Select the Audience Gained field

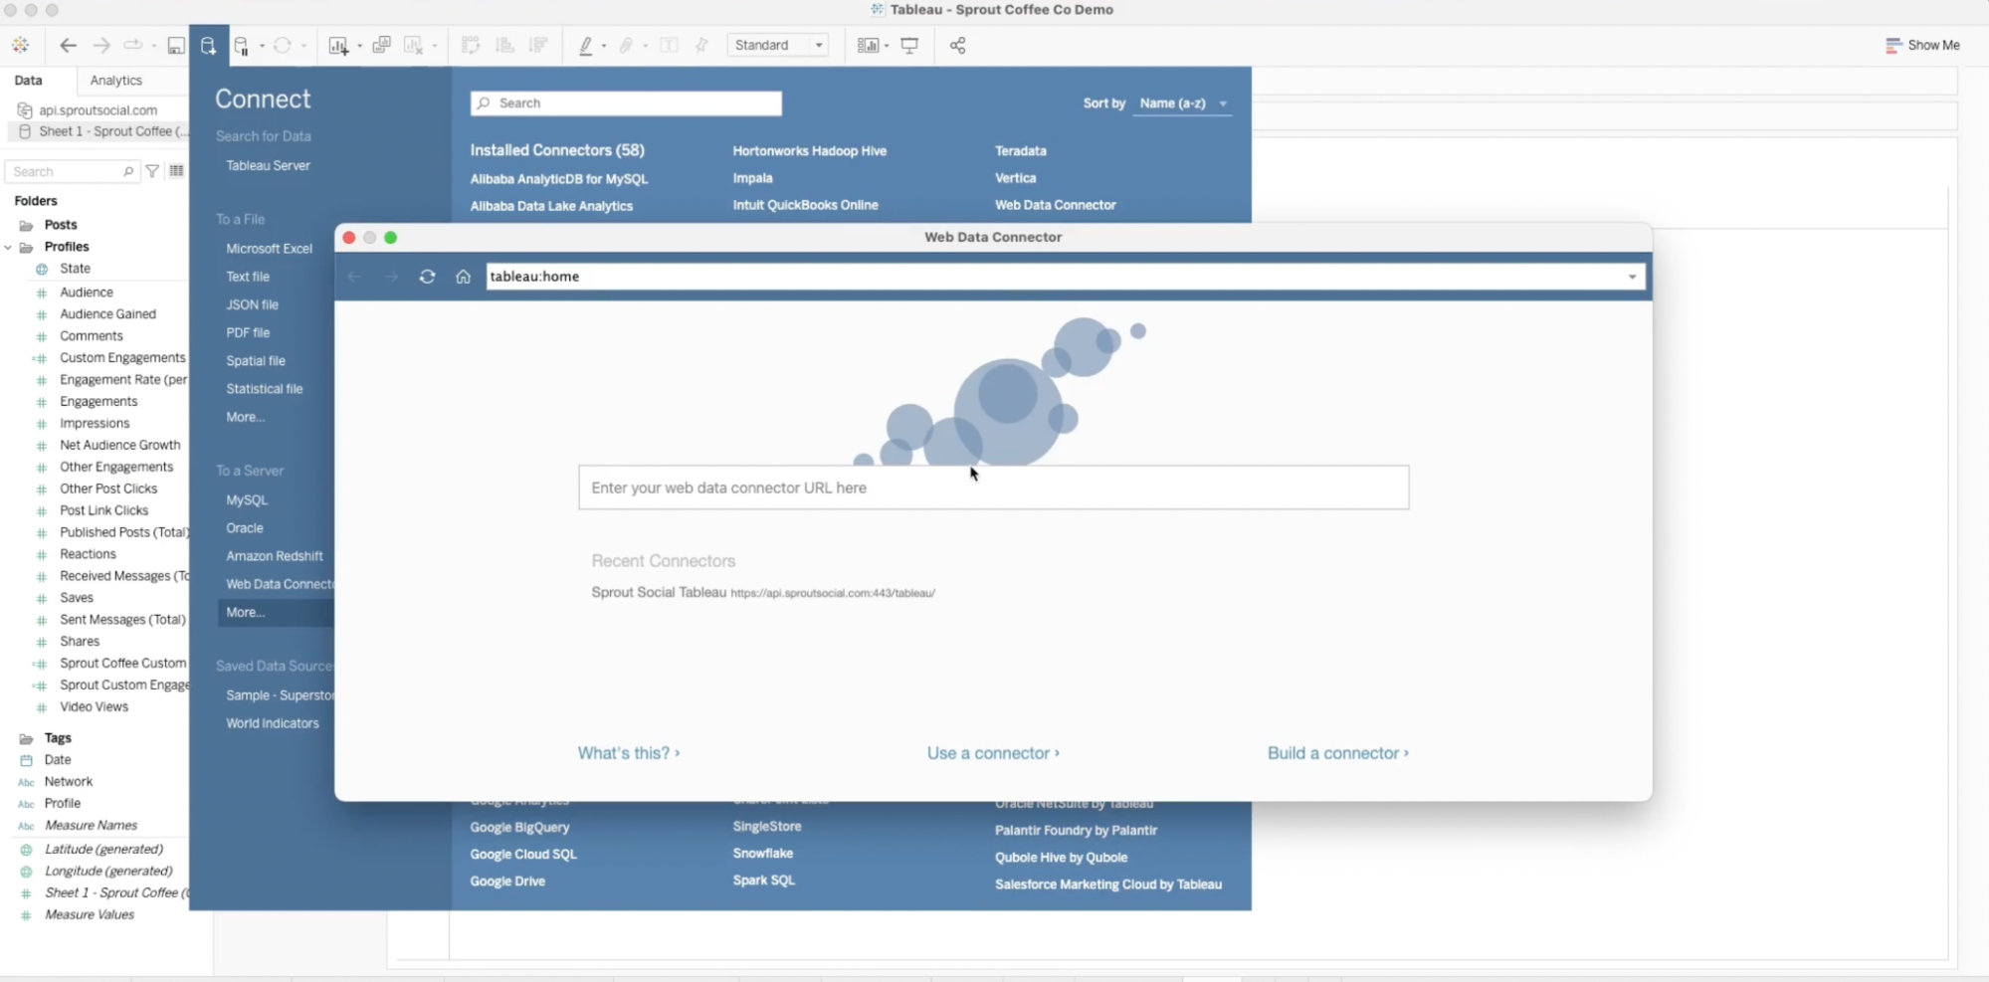(107, 314)
